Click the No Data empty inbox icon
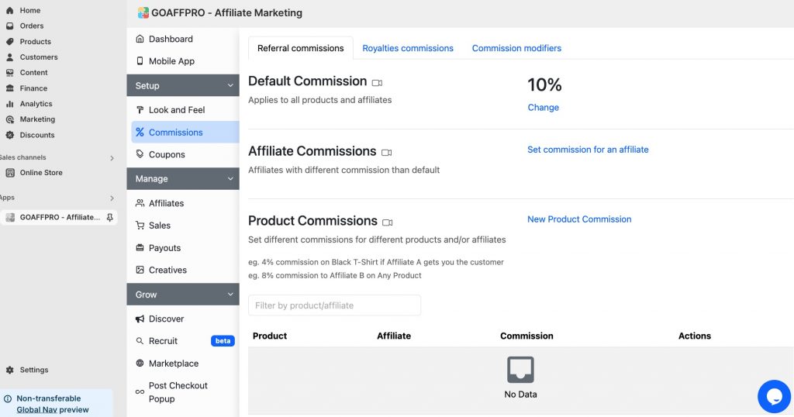Image resolution: width=794 pixels, height=417 pixels. 520,370
